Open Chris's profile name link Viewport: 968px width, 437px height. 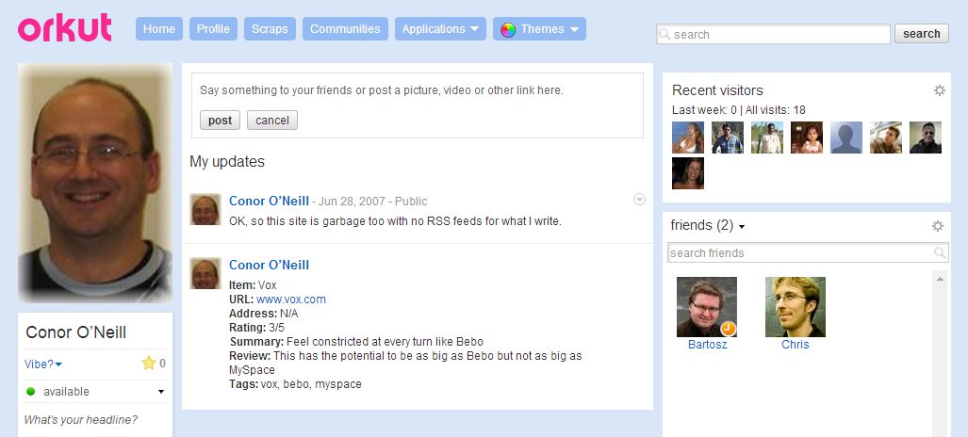click(796, 345)
